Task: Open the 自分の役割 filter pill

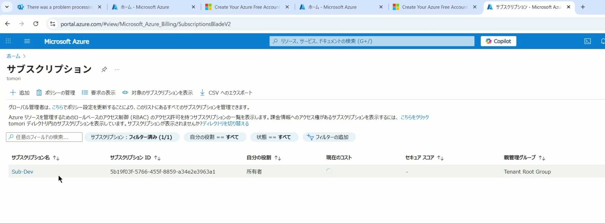Action: click(x=214, y=137)
